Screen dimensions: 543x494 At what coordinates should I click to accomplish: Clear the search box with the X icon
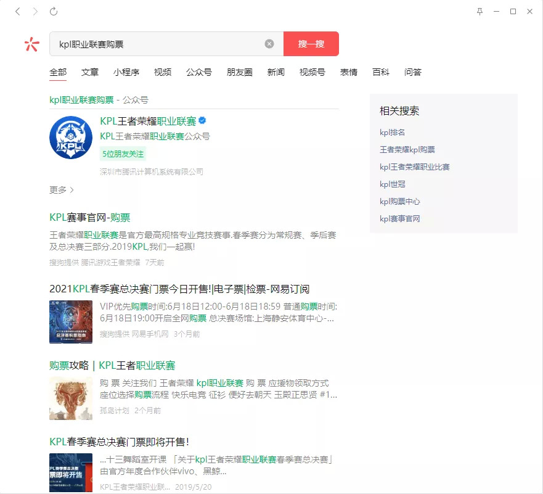click(x=269, y=44)
